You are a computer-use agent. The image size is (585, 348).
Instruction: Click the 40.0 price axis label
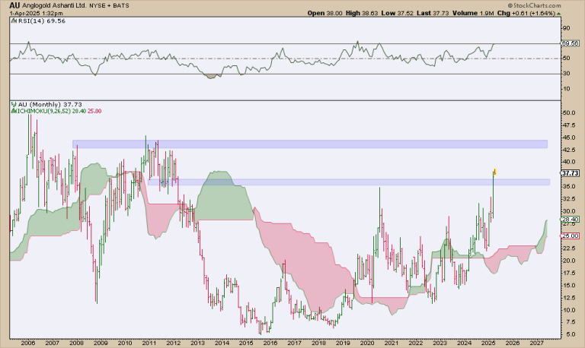coord(567,163)
